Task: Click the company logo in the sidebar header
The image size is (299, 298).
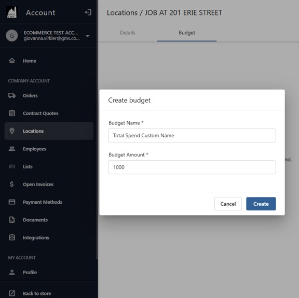Action: [x=11, y=12]
